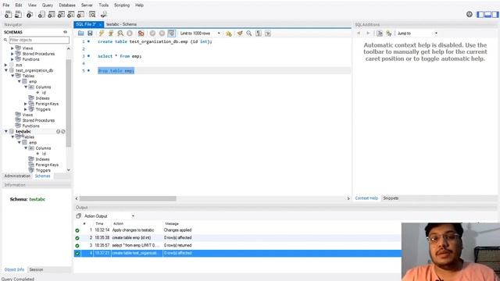Run explain plan magnifier icon

point(120,33)
